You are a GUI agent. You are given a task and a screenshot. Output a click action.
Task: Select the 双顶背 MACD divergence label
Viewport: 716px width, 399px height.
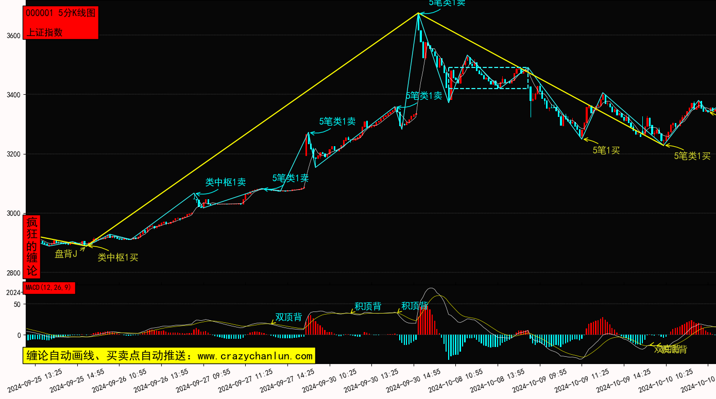tap(288, 317)
